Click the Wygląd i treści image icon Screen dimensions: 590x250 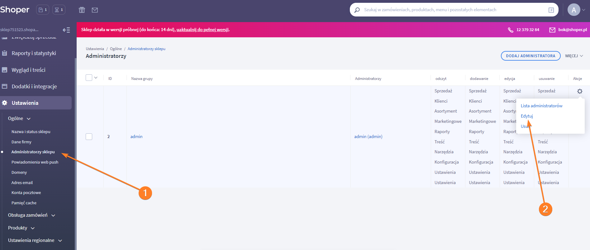point(5,70)
